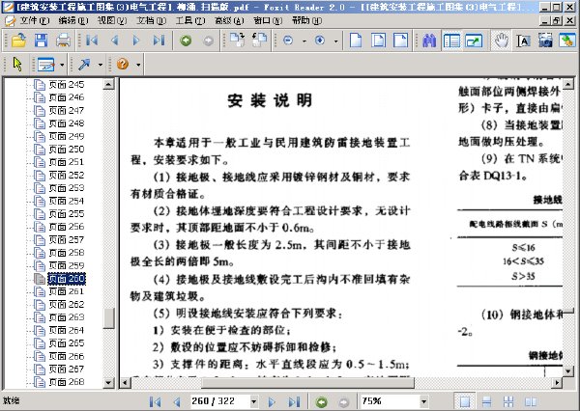Select bookmark 页面 250
The width and height of the screenshot is (580, 411).
(x=66, y=150)
